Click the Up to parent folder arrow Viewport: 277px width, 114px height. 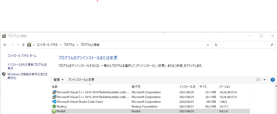tap(23, 45)
